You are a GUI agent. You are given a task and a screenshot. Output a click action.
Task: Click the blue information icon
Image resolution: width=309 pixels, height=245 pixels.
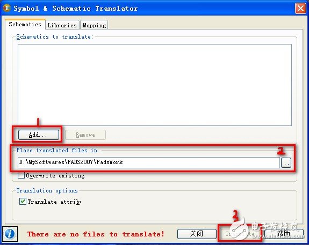pyautogui.click(x=10, y=234)
